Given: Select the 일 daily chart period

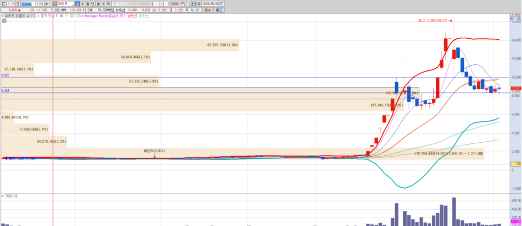Looking at the screenshot, I should [77, 4].
